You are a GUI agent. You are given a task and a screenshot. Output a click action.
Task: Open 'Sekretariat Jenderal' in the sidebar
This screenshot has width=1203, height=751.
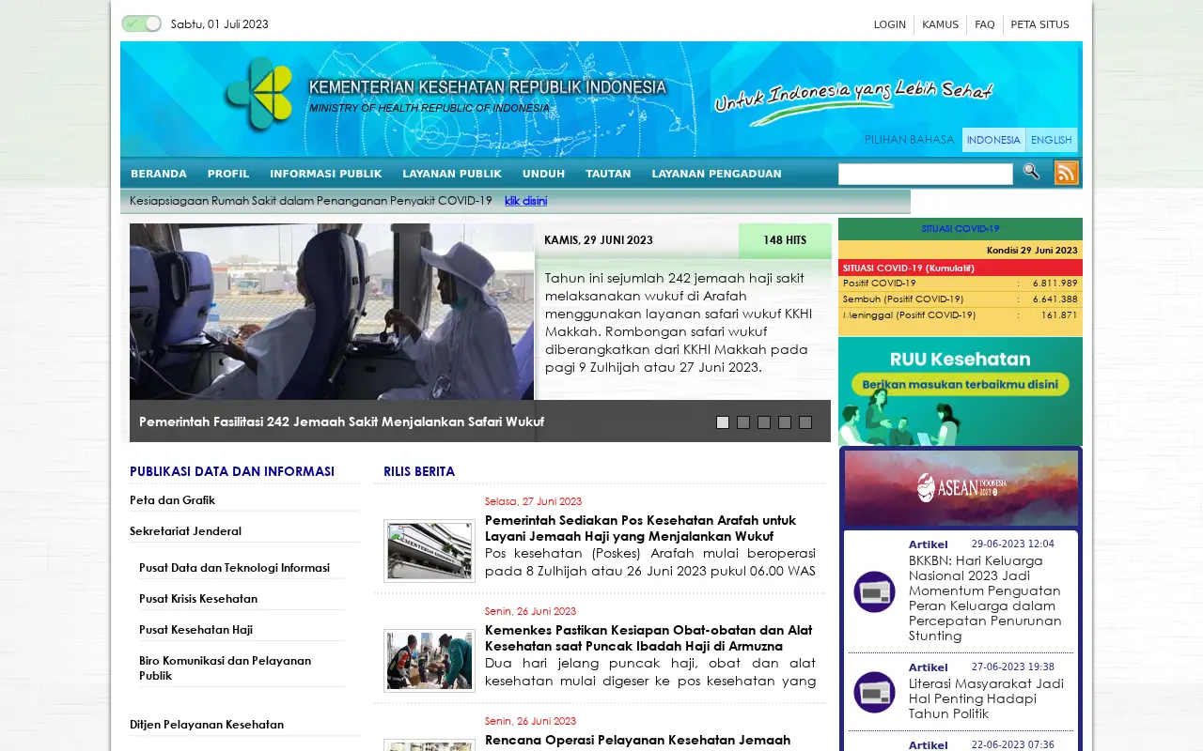(x=186, y=531)
